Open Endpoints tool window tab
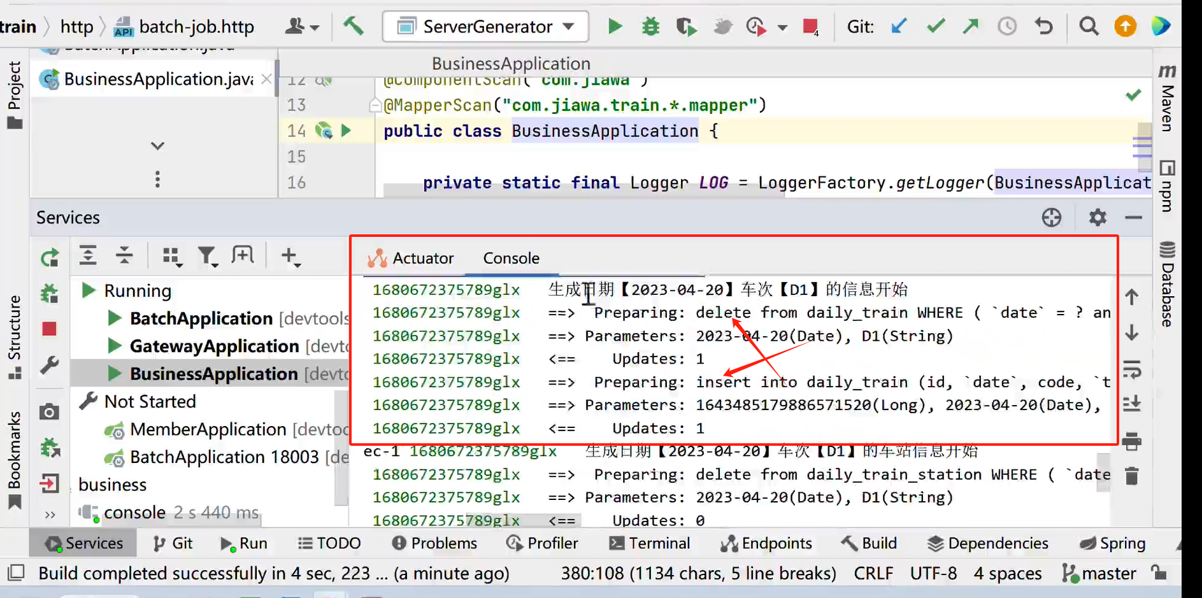Viewport: 1202px width, 598px height. tap(766, 543)
